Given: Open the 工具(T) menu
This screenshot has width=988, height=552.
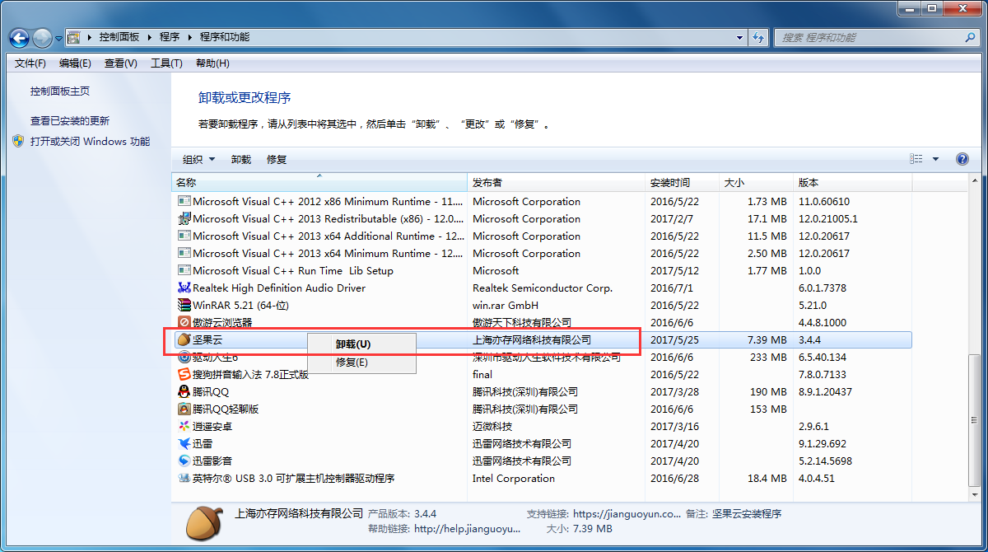Looking at the screenshot, I should tap(166, 63).
